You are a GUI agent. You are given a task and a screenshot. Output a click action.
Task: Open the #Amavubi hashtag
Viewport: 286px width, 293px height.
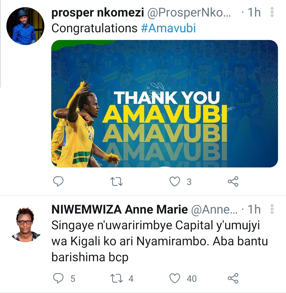pos(169,28)
